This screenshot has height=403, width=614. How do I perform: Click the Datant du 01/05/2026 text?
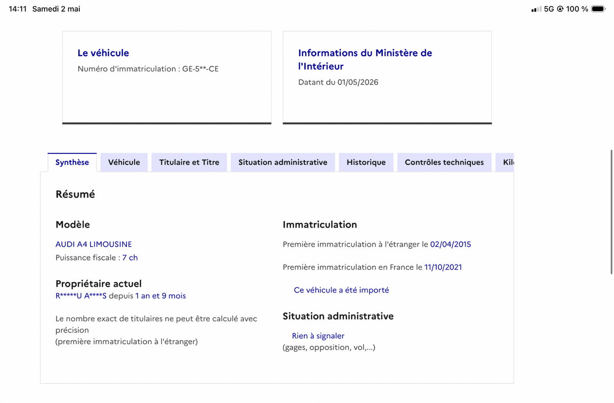[338, 82]
